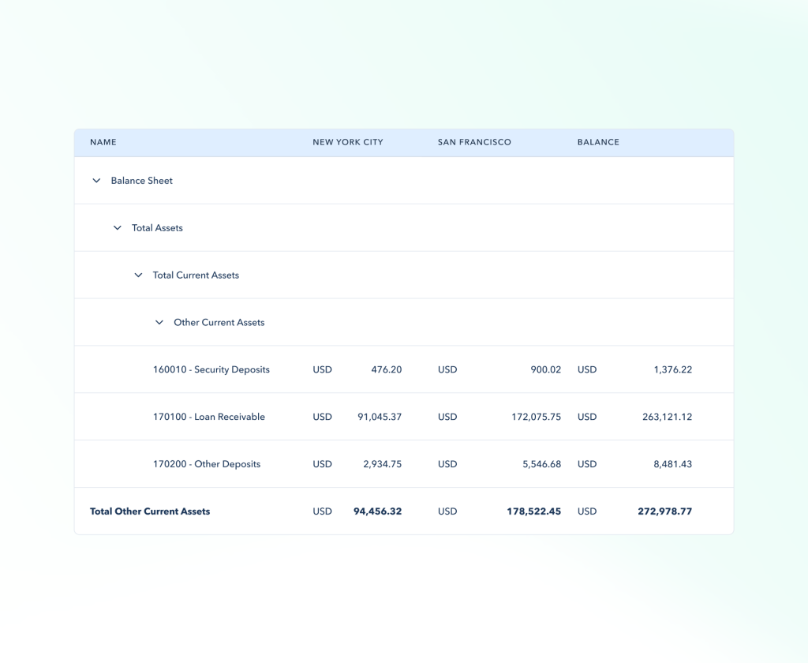Click the NEW YORK CITY column header
The width and height of the screenshot is (808, 663).
pyautogui.click(x=348, y=142)
